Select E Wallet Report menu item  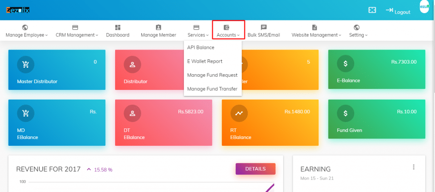click(204, 61)
